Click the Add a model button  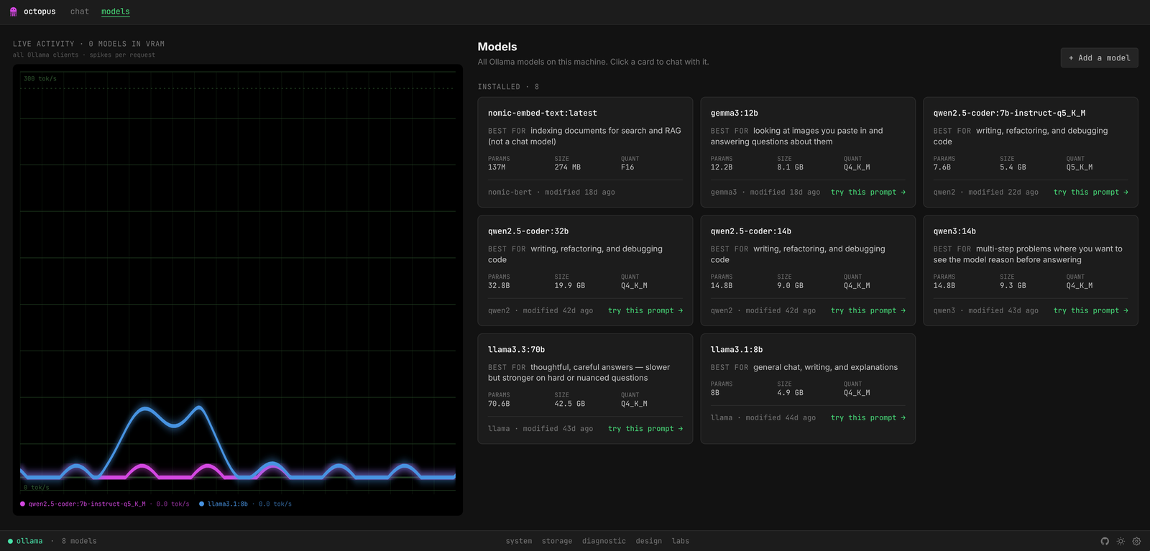pyautogui.click(x=1099, y=58)
